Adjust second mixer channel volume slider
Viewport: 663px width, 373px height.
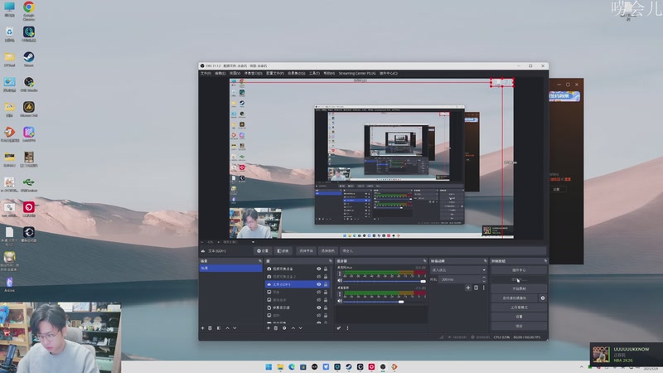point(385,302)
